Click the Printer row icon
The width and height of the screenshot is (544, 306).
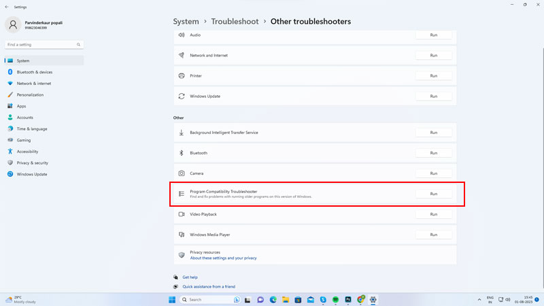pos(182,76)
